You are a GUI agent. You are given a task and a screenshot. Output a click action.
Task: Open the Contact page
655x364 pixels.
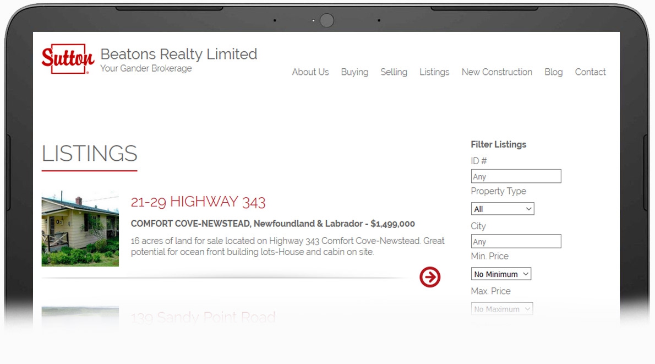[x=590, y=72]
